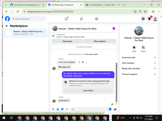This screenshot has width=162, height=121.
Task: Click the (4709799275 message bubble
Action: (64, 101)
